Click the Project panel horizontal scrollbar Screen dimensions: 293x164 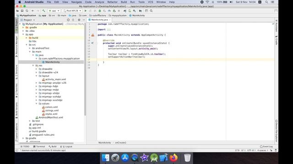pyautogui.click(x=46, y=143)
